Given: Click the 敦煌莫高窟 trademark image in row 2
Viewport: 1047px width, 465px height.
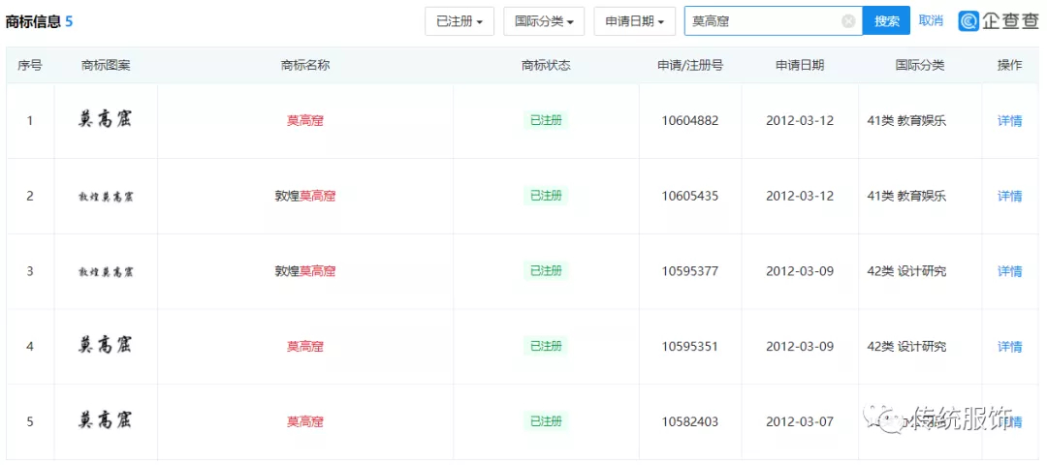Looking at the screenshot, I should click(x=105, y=197).
